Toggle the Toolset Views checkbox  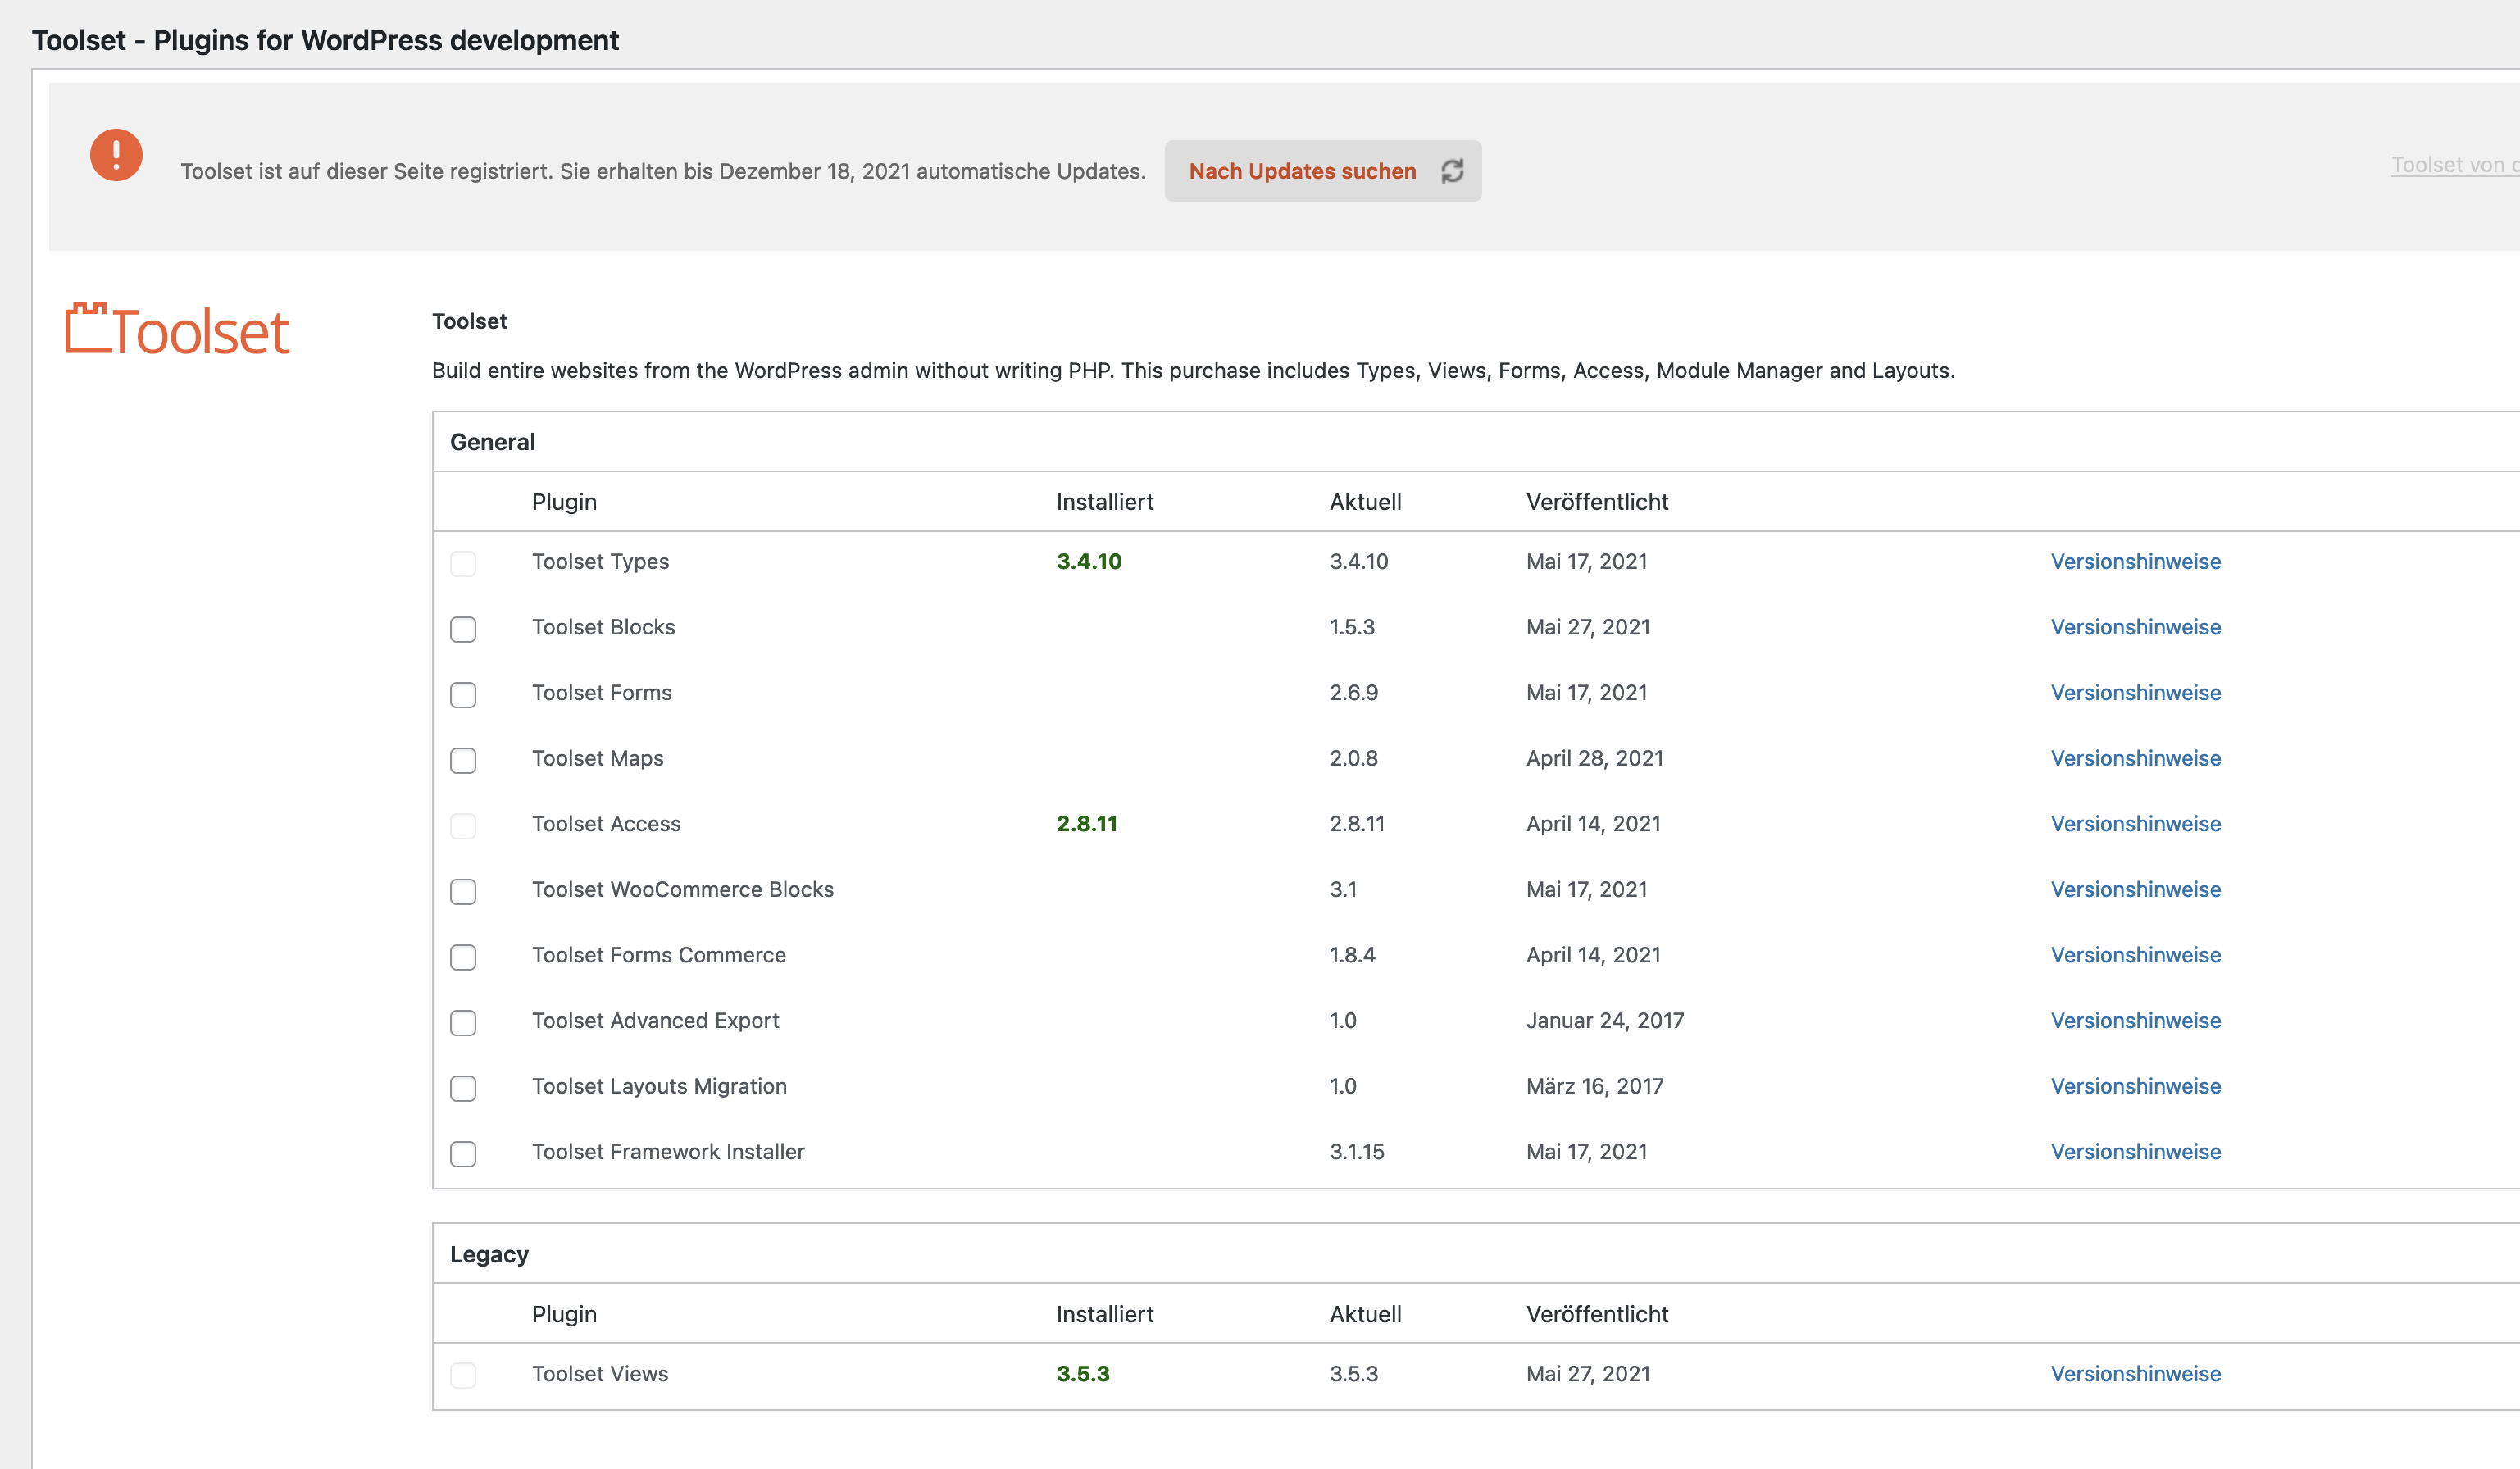463,1375
